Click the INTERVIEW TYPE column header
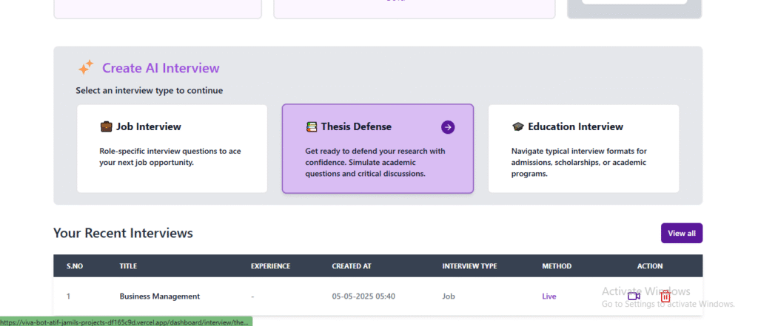This screenshot has width=758, height=326. point(469,266)
